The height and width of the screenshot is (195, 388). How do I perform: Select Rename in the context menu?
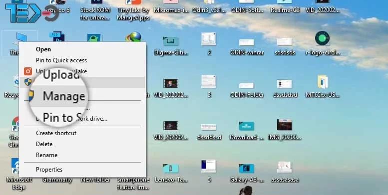coord(46,155)
